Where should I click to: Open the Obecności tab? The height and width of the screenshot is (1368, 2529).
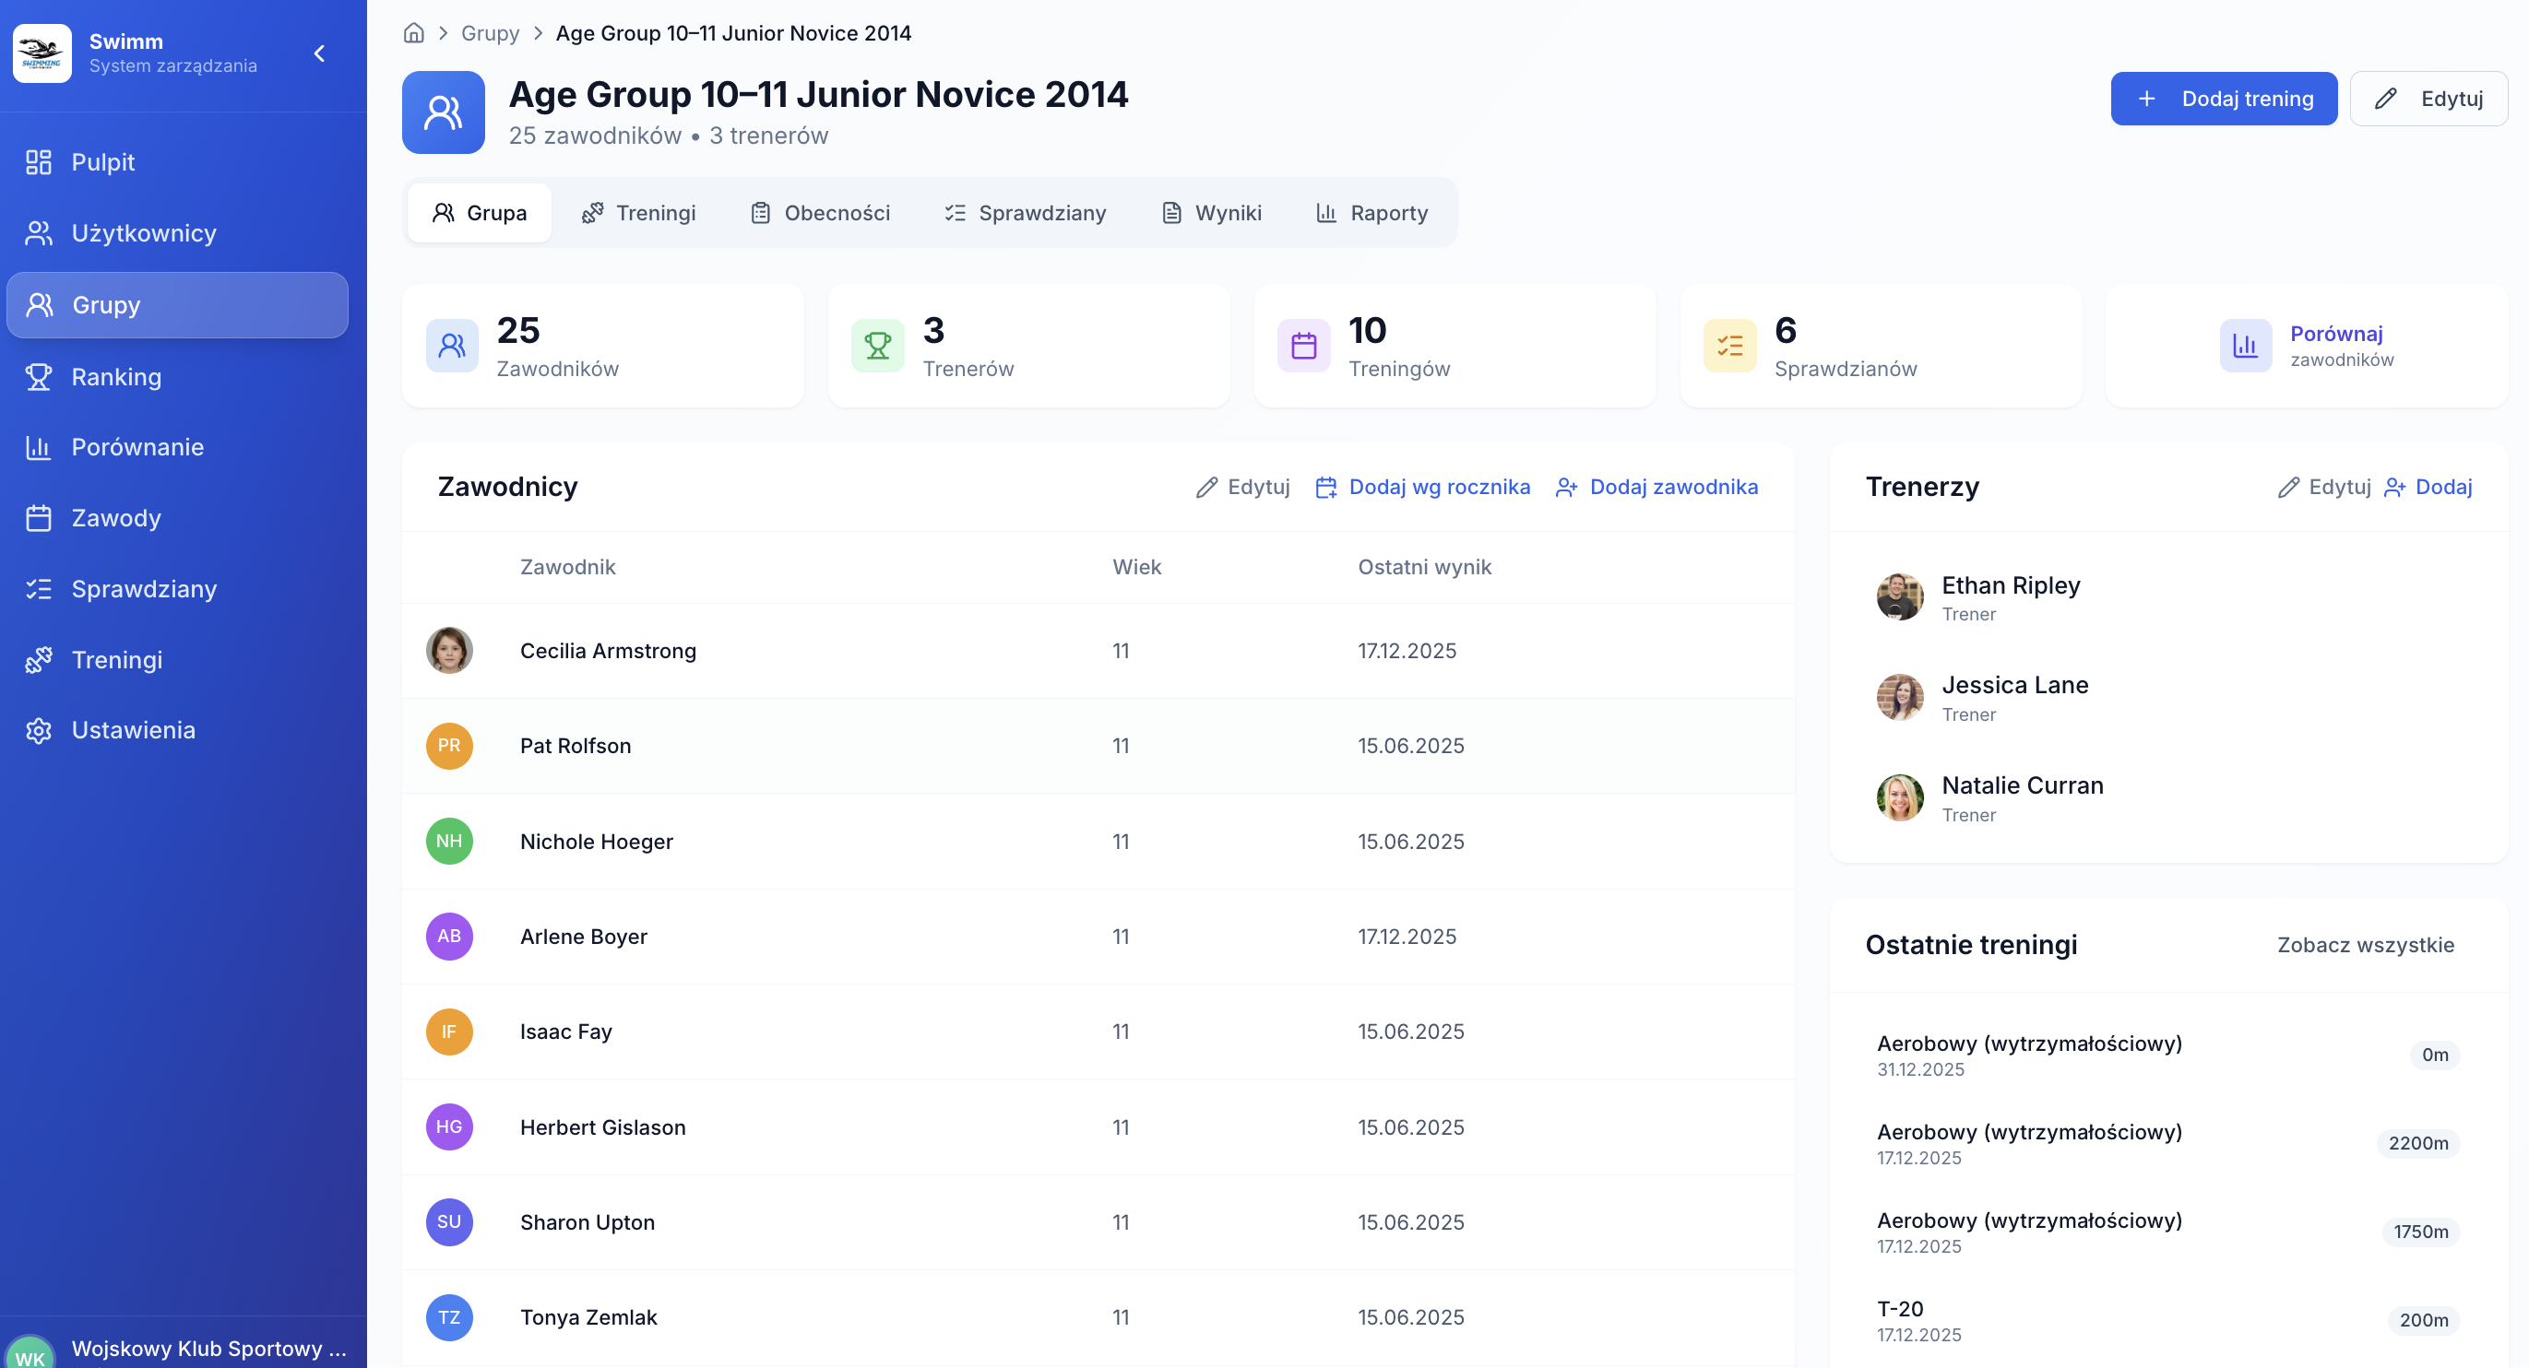point(837,212)
